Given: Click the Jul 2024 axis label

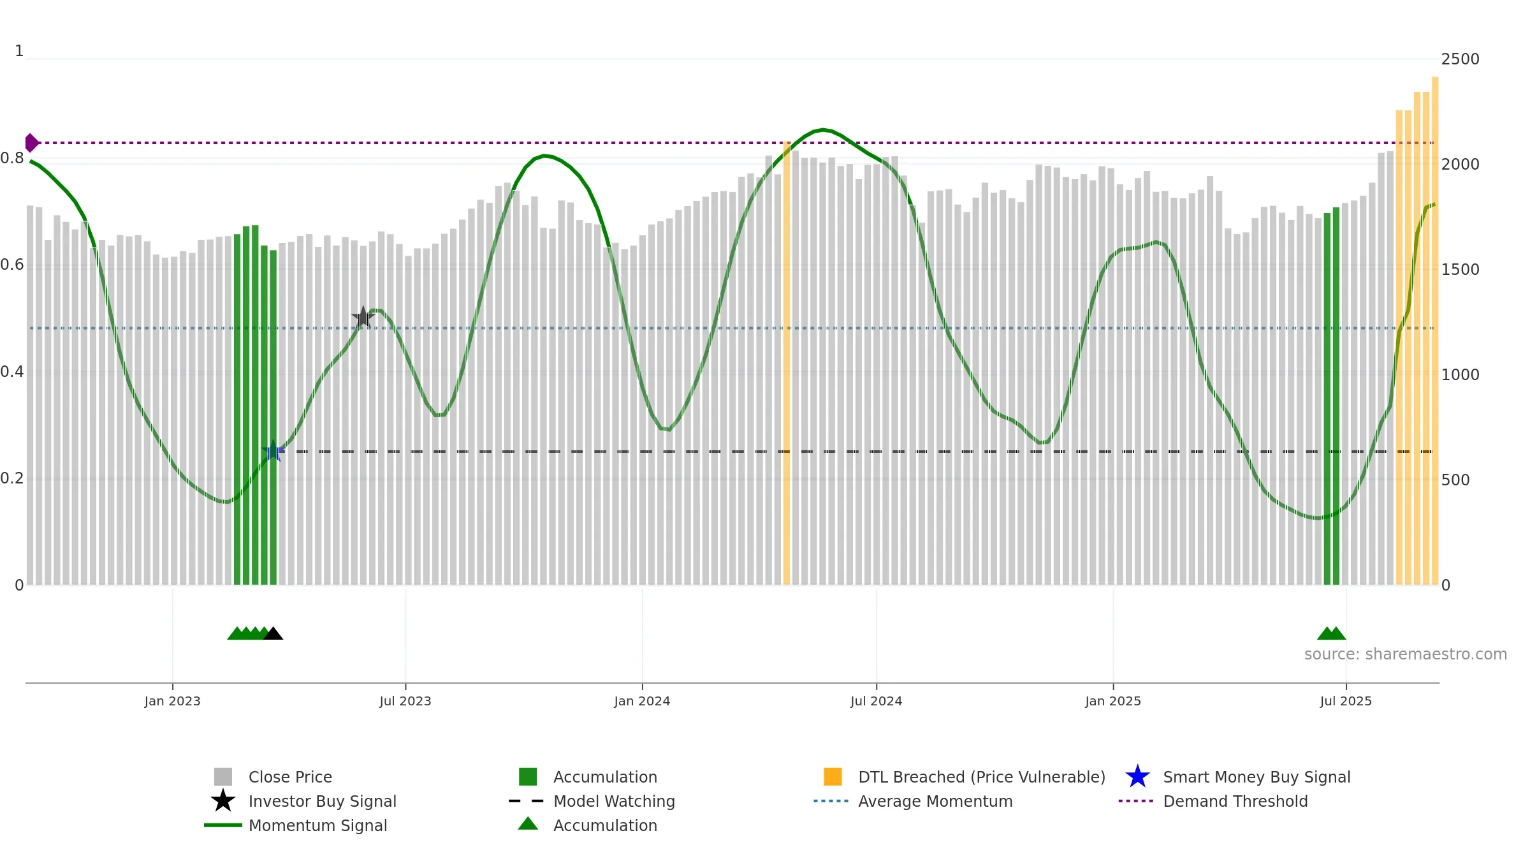Looking at the screenshot, I should [877, 702].
